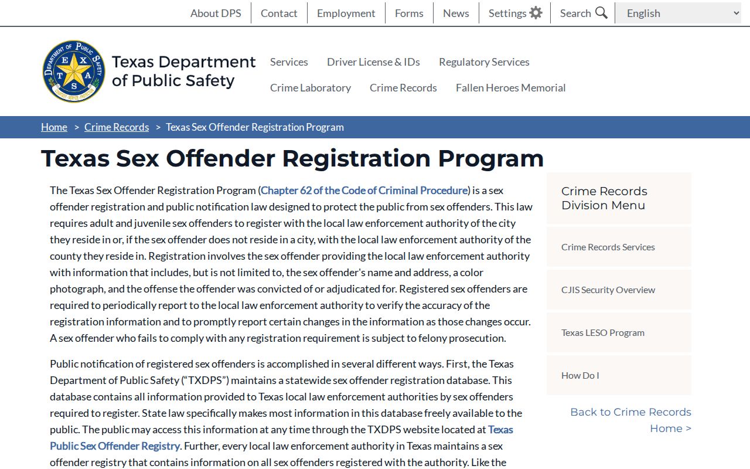Click the Texas Department of Public Safety title

coord(184,71)
